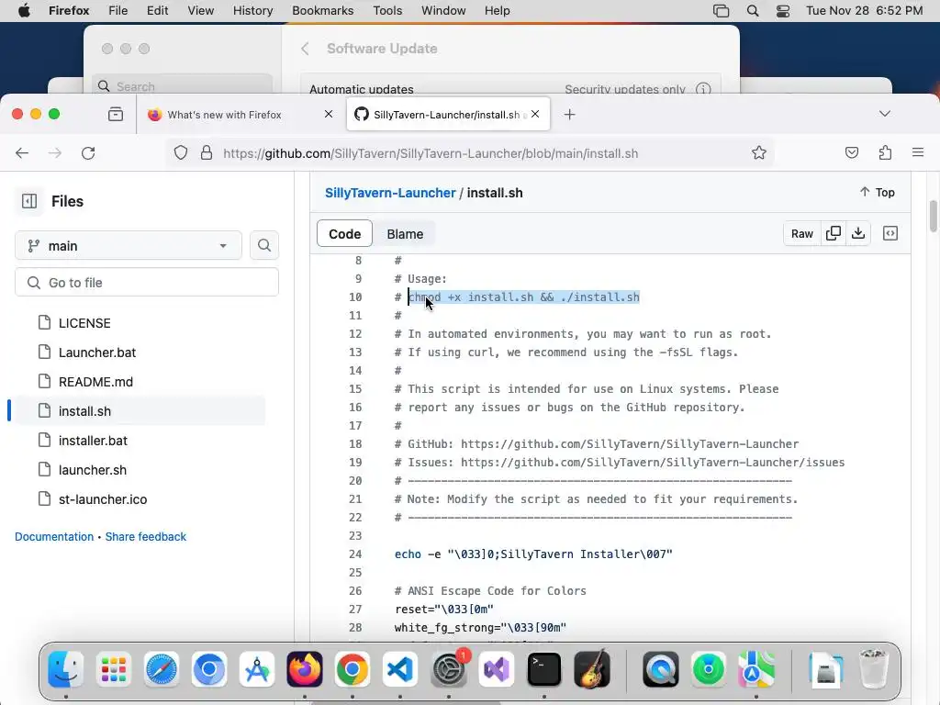Image resolution: width=940 pixels, height=705 pixels.
Task: Expand the list all tabs chevron
Action: click(x=884, y=114)
